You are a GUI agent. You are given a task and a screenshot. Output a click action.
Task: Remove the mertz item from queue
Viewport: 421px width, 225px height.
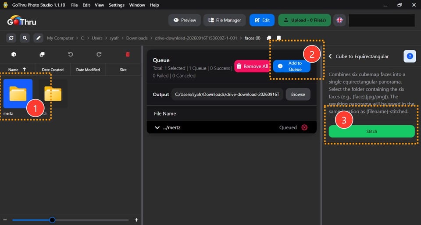(304, 127)
